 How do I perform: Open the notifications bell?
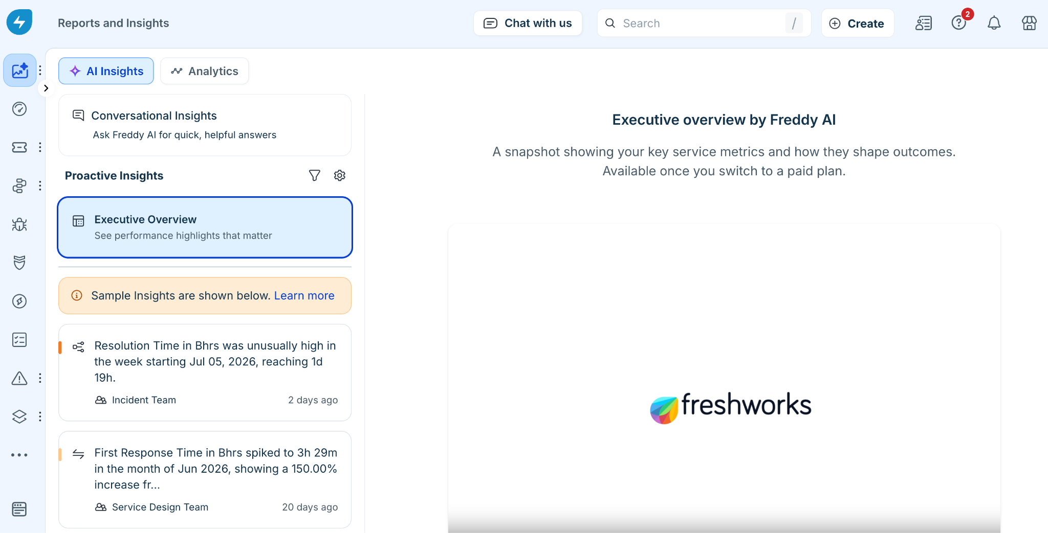pyautogui.click(x=994, y=23)
